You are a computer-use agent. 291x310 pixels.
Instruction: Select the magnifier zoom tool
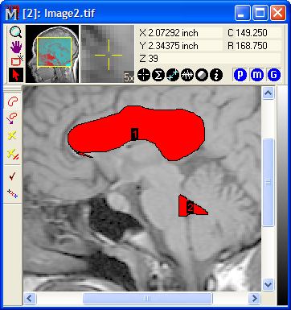pos(16,32)
